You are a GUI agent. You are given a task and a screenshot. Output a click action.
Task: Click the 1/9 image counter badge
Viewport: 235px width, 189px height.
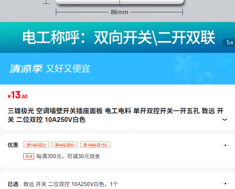(x=229, y=42)
